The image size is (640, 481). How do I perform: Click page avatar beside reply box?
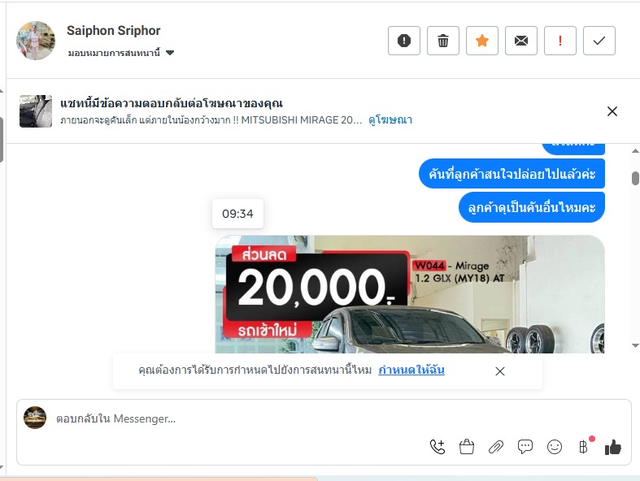coord(35,418)
